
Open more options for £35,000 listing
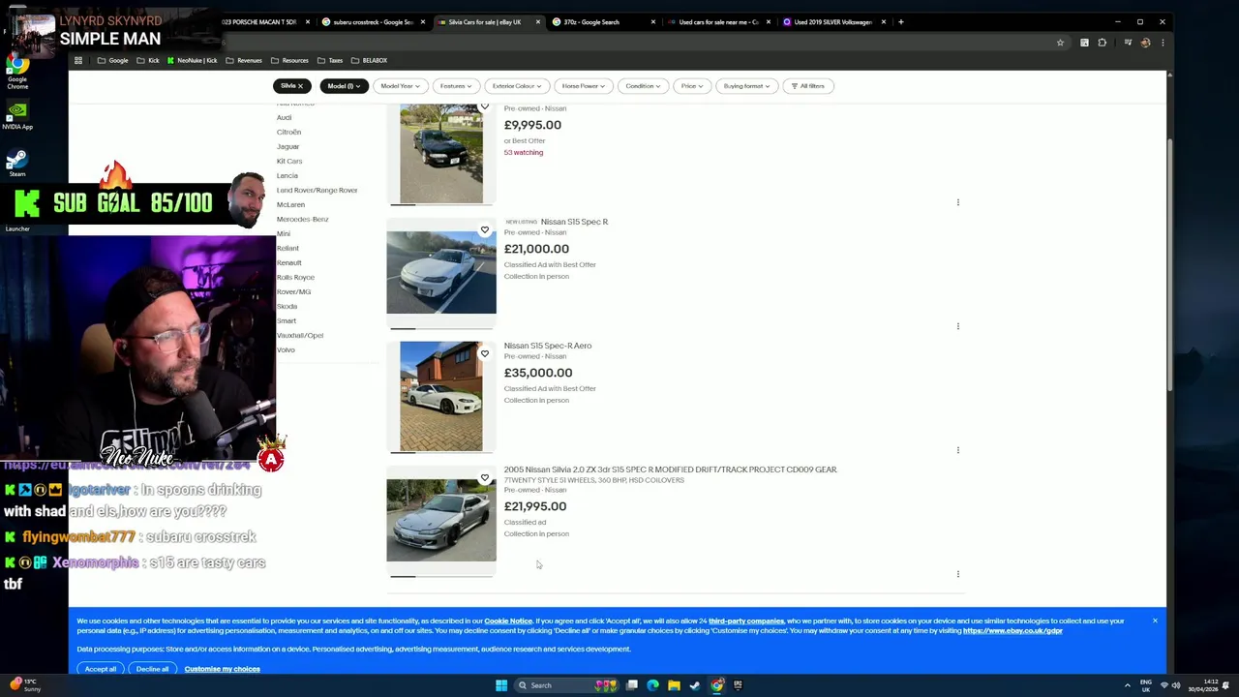[958, 450]
